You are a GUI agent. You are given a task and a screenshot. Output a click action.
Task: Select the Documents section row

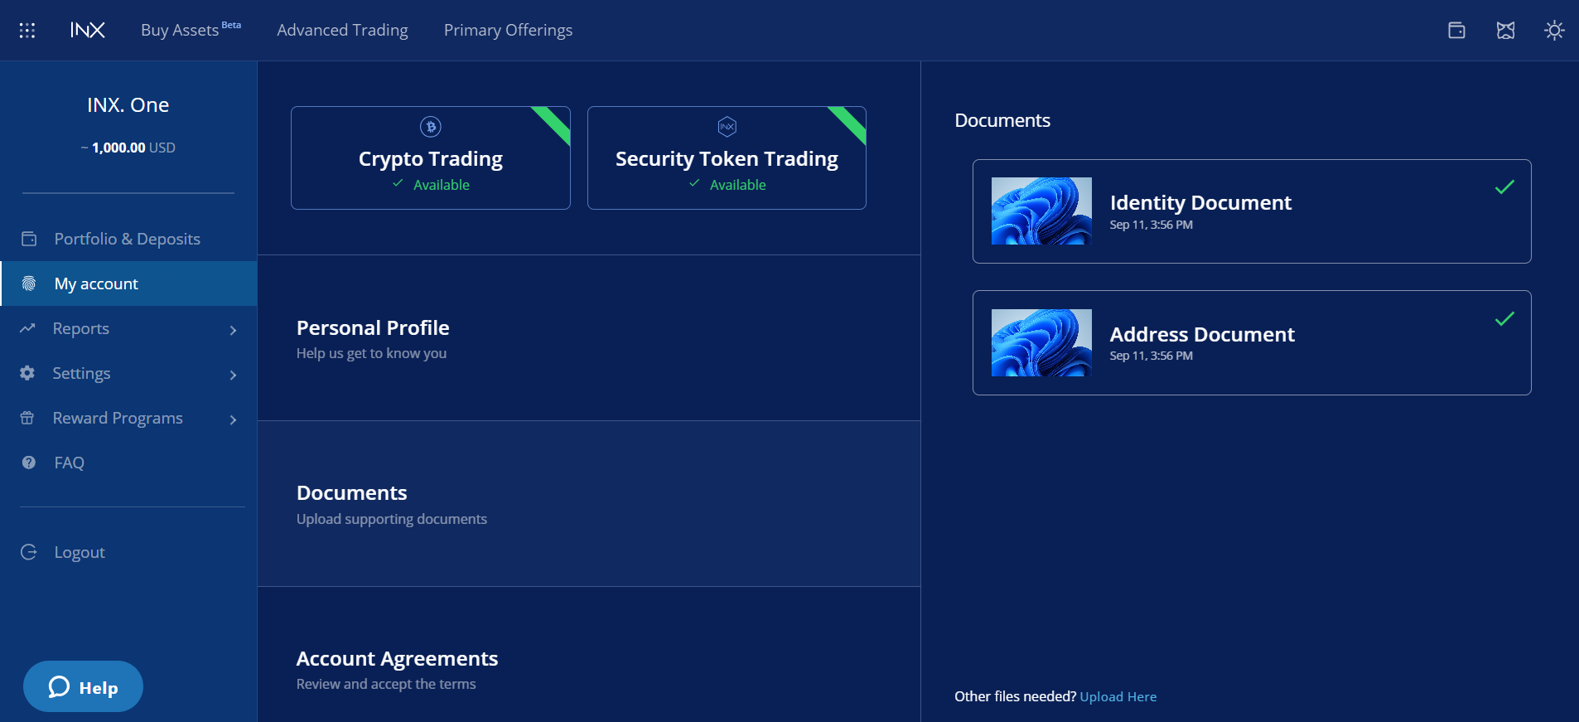click(589, 504)
